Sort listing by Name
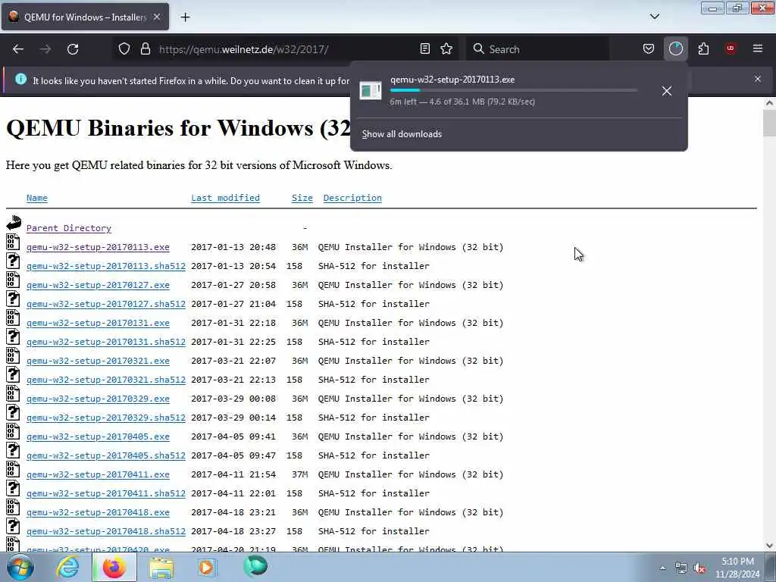 point(37,198)
